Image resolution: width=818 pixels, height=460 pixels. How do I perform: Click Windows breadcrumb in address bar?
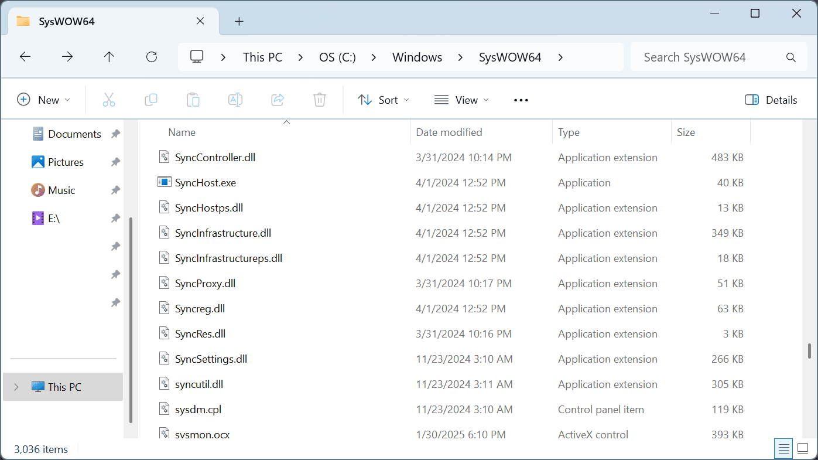417,57
